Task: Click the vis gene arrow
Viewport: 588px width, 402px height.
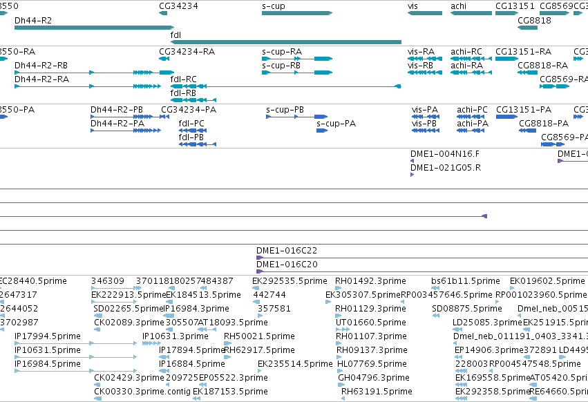Action: [x=425, y=13]
